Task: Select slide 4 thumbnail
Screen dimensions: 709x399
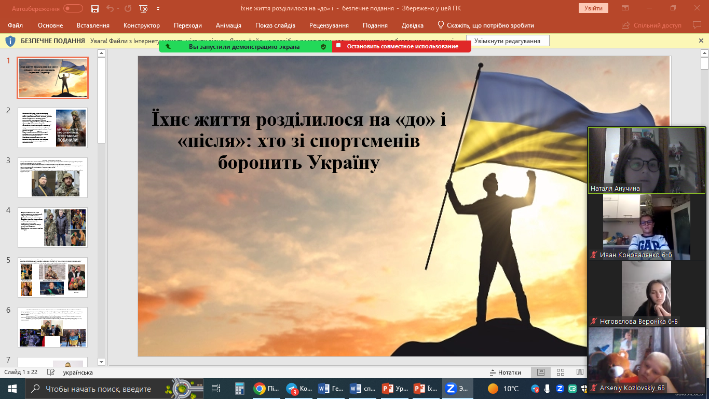Action: click(53, 228)
